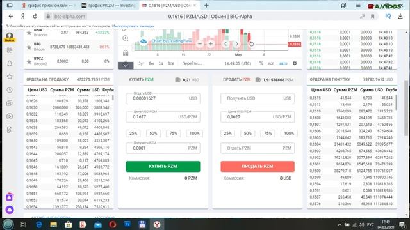The image size is (410, 230).
Task: Select the chart magnet tool
Action: click(x=126, y=53)
